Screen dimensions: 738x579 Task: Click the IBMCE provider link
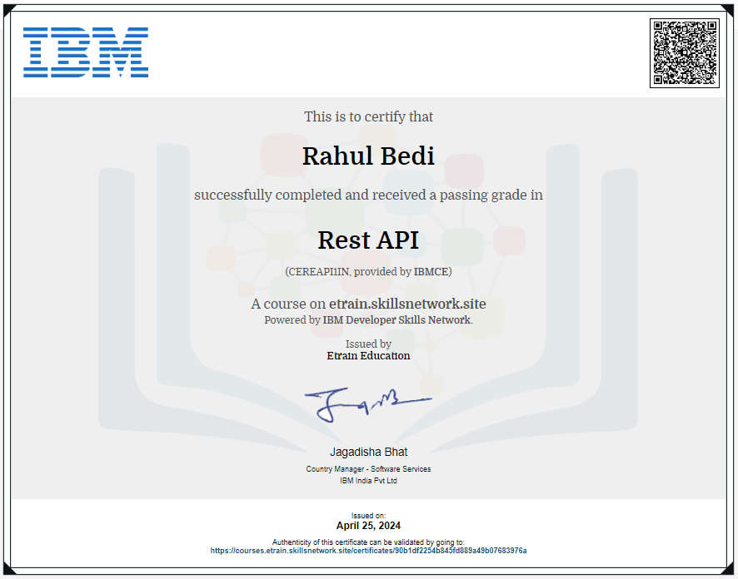pos(431,271)
